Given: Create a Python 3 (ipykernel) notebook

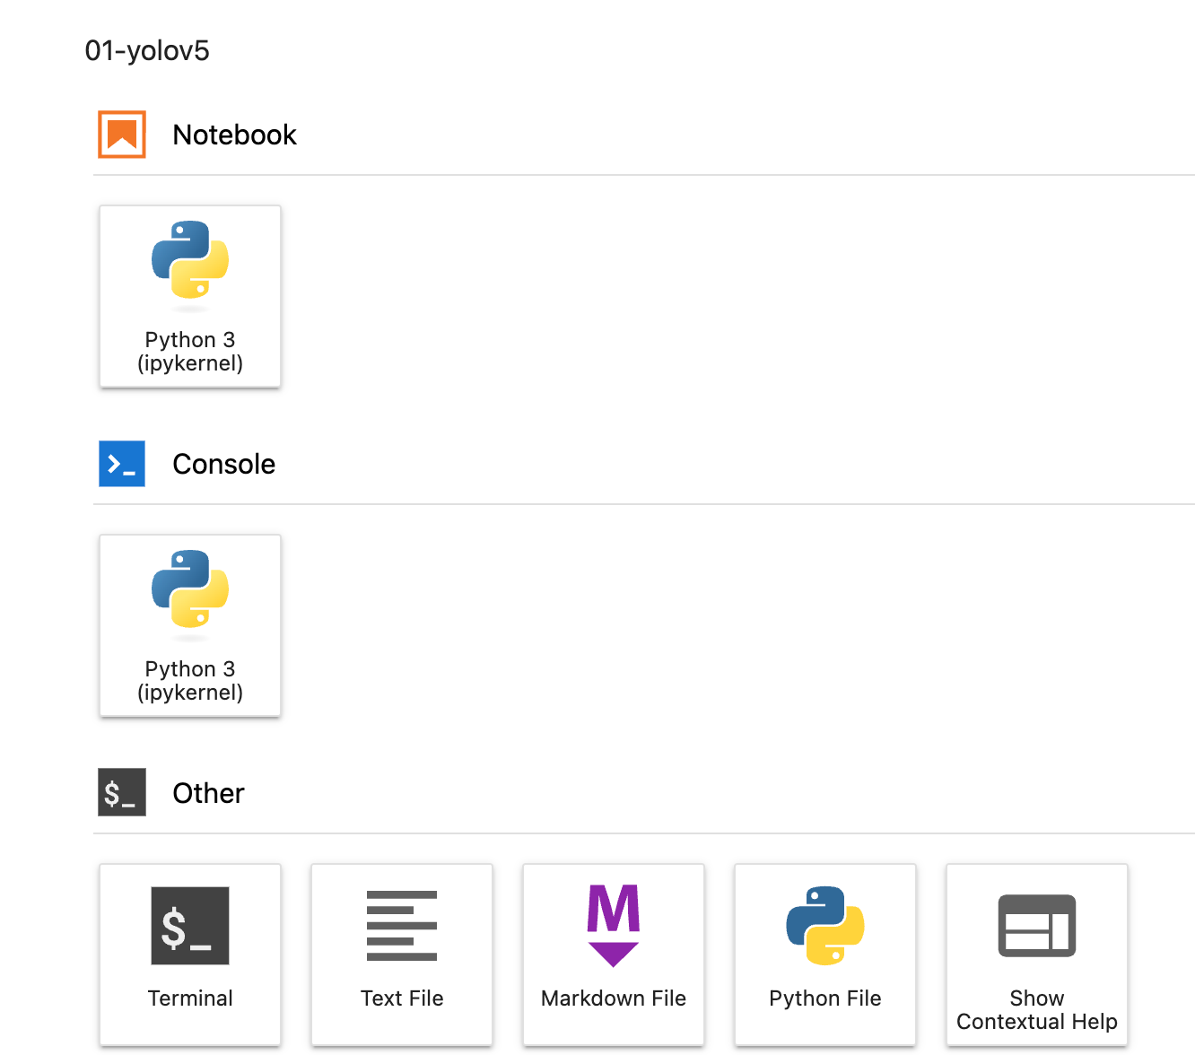Looking at the screenshot, I should tap(190, 297).
